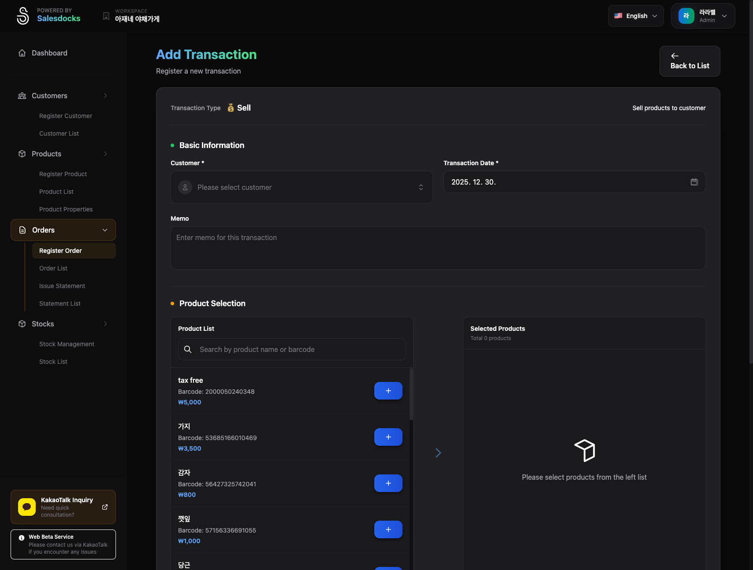Screen dimensions: 753x570
Task: Click the money bag icon next to Sell
Action: tap(230, 107)
